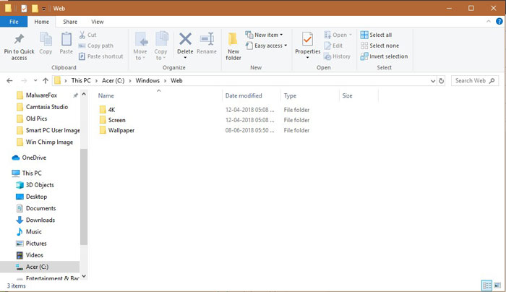The width and height of the screenshot is (506, 292).
Task: Open recent locations dropdown arrow
Action: (x=35, y=81)
